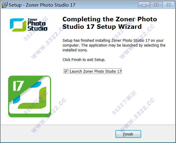Click the Setup - Zoner Photo Studio 17 title text
This screenshot has width=176, height=143.
click(x=42, y=5)
